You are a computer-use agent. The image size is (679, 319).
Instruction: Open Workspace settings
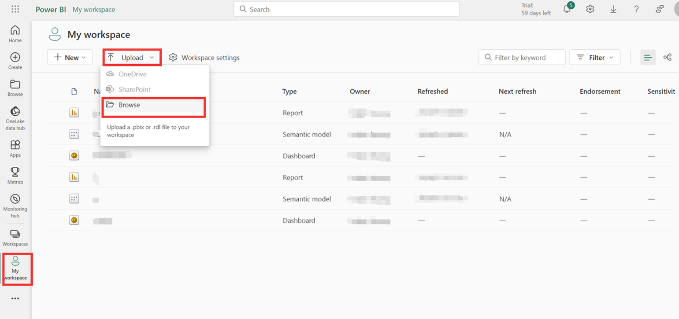click(x=204, y=58)
